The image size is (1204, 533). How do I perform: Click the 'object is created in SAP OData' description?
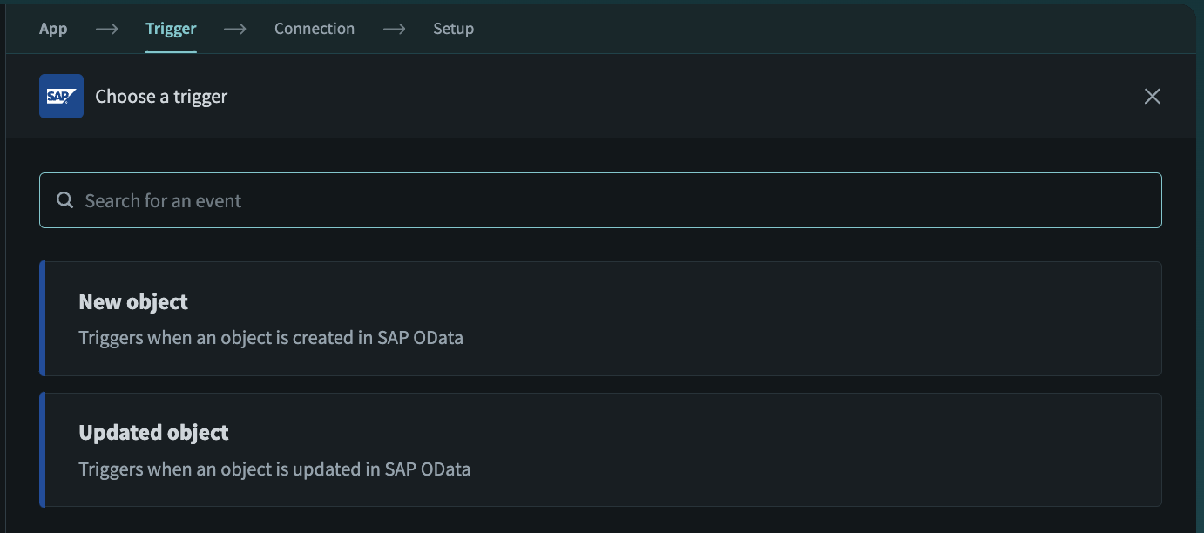point(271,338)
